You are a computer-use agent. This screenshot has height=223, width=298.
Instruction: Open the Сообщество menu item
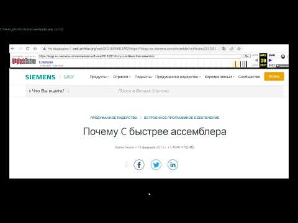(249, 77)
